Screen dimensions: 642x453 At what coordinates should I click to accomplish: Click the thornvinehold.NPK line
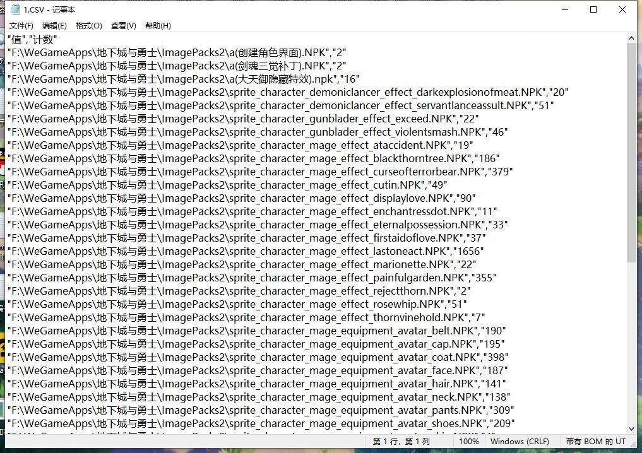(x=246, y=317)
